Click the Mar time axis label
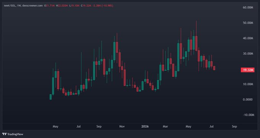This screenshot has width=260, height=138. tap(165, 127)
